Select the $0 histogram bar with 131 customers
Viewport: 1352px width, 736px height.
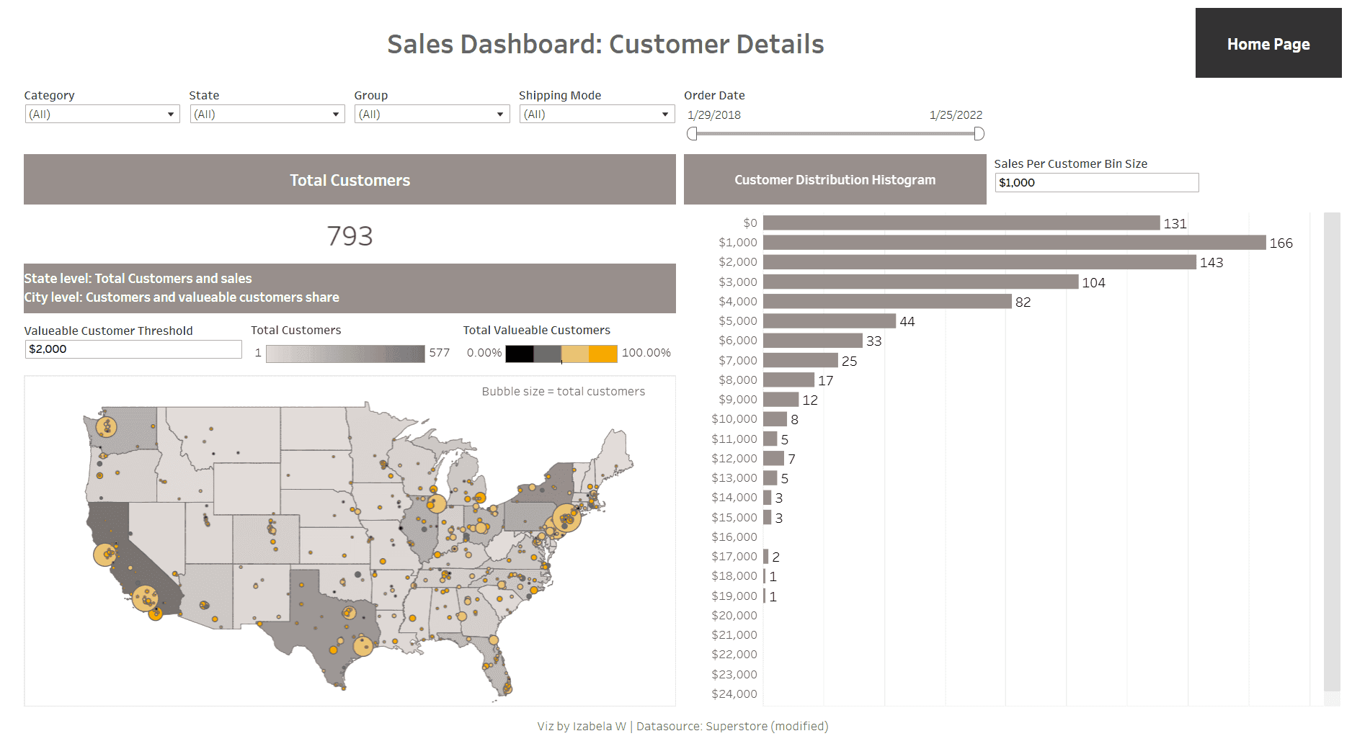click(x=961, y=223)
